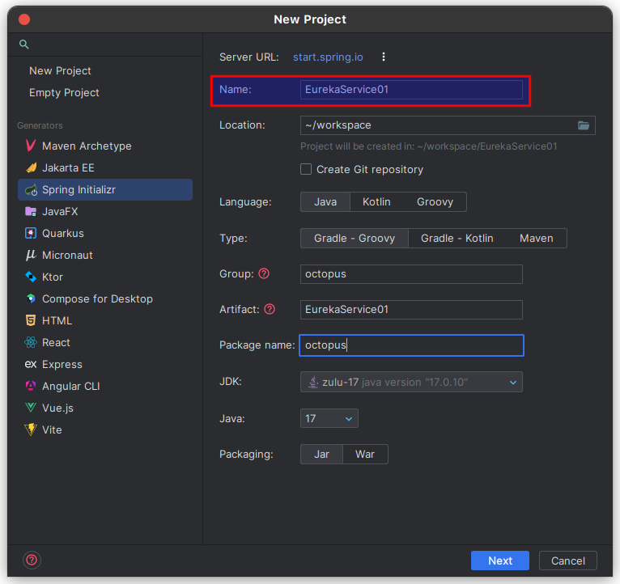The image size is (620, 584).
Task: Choose the Vue.js generator
Action: click(105, 408)
